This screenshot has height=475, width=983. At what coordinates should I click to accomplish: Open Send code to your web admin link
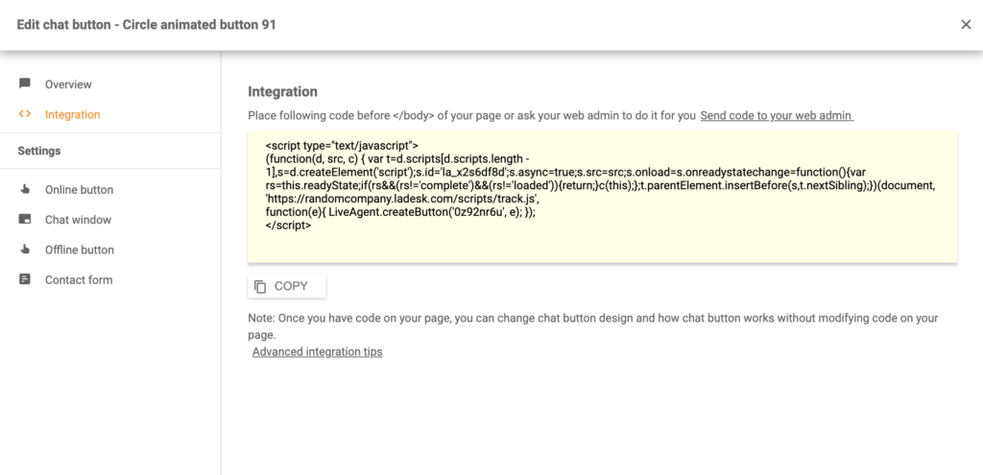click(x=776, y=115)
